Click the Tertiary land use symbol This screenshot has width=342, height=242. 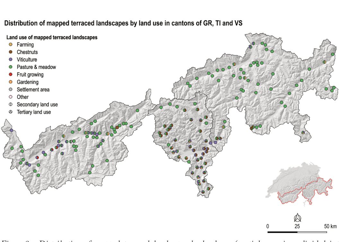(x=11, y=112)
